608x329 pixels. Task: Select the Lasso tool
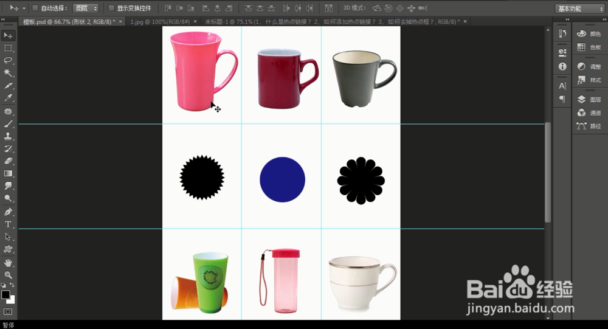[8, 61]
